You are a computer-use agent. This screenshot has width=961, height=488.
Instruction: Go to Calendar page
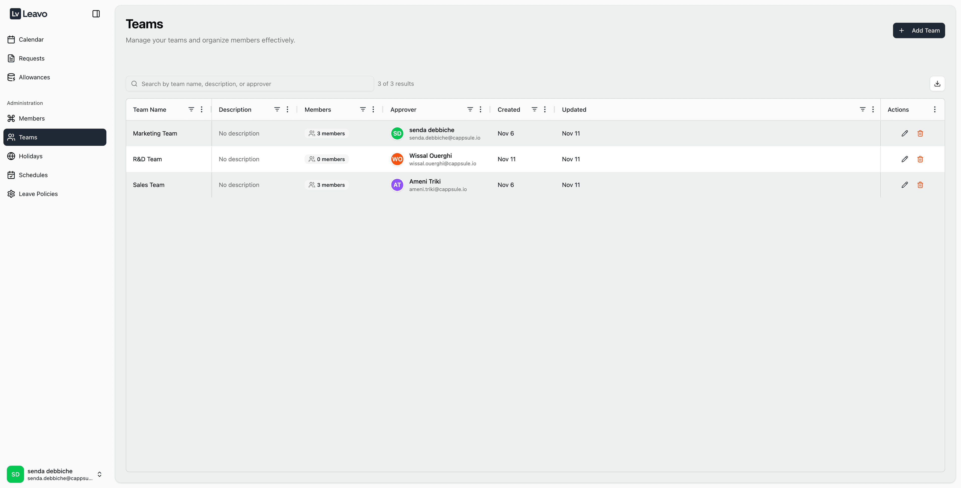[31, 40]
